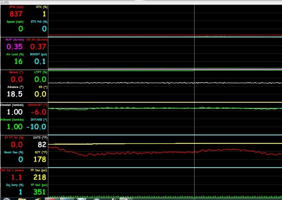Screen dimensions: 282x200
Task: Click the white spark advance trace
Action: [124, 83]
